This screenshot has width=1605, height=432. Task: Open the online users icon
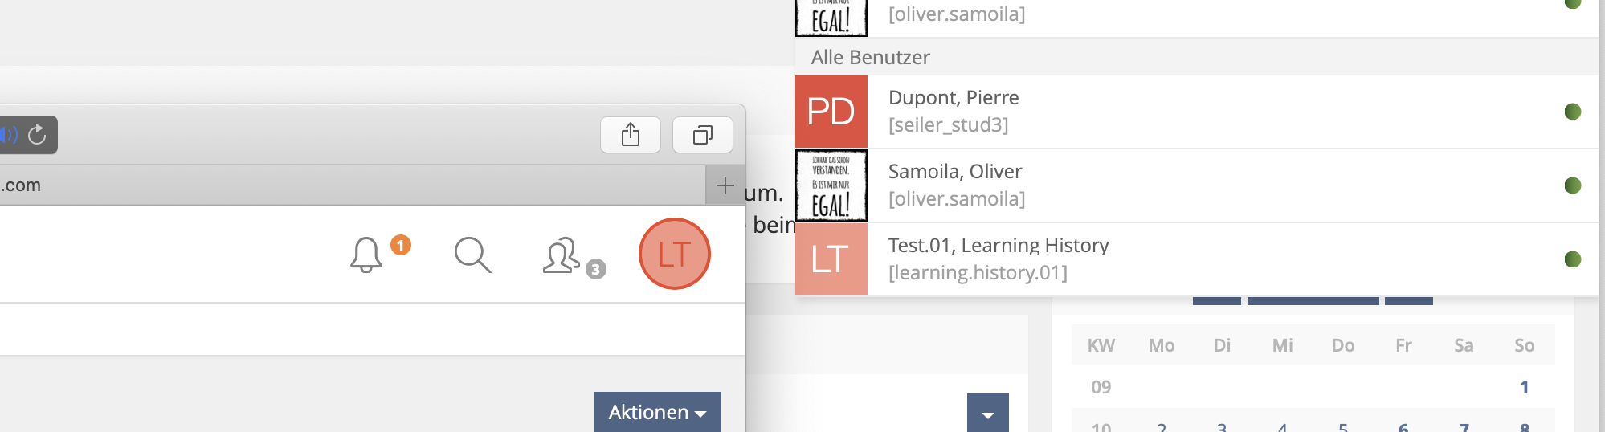click(562, 256)
